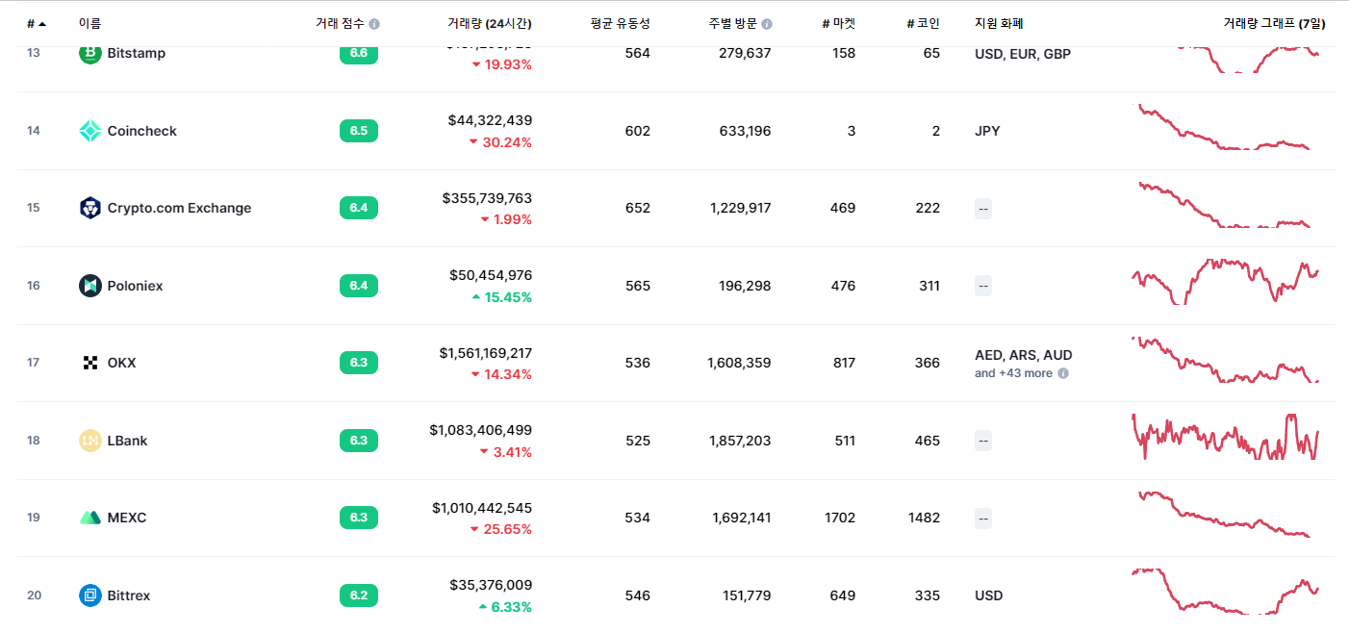Click Crypto.com Exchange's 6.4 score badge

tap(359, 208)
